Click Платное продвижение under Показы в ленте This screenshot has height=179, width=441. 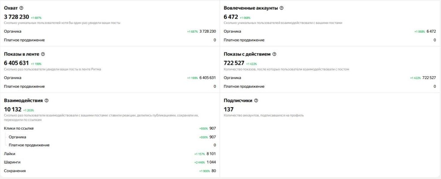tap(24, 86)
